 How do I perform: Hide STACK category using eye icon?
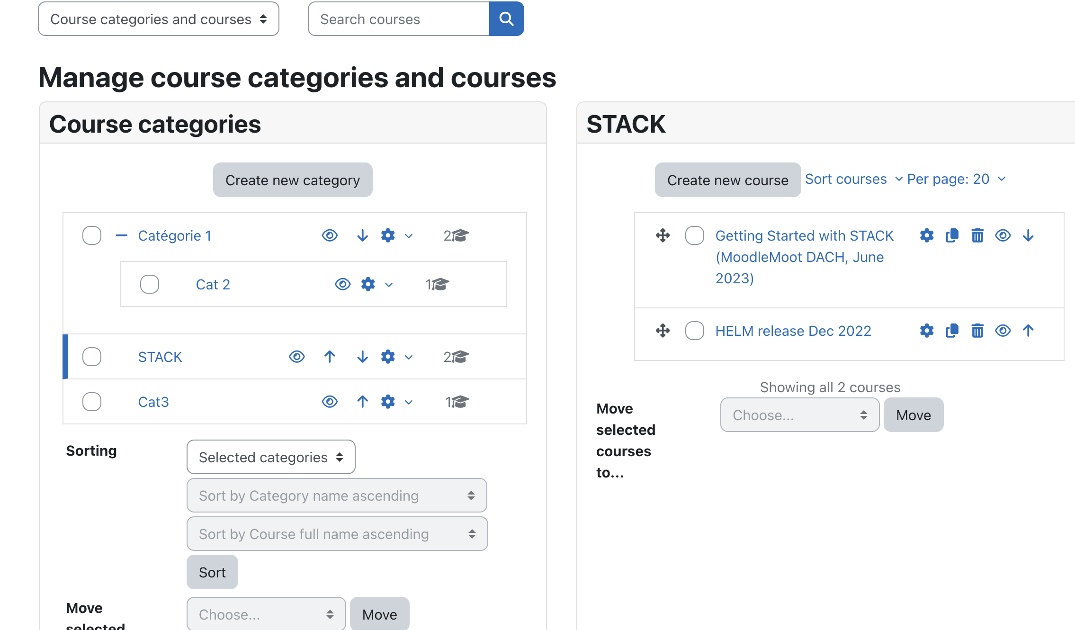(297, 357)
